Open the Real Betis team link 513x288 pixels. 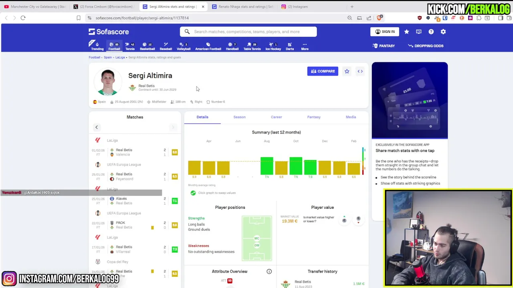pyautogui.click(x=146, y=86)
